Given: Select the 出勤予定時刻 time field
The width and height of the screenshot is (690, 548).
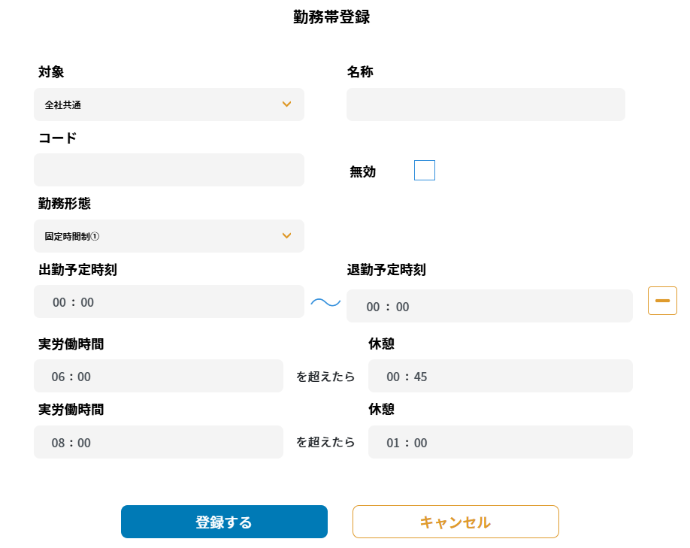Looking at the screenshot, I should 168,301.
